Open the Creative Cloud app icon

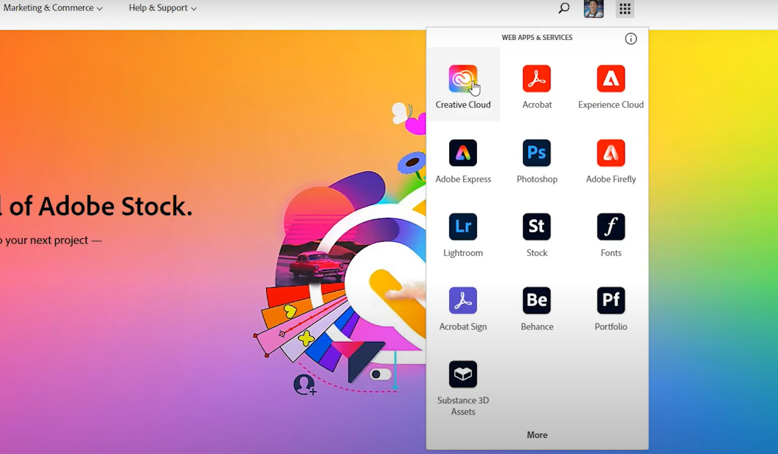pyautogui.click(x=463, y=79)
